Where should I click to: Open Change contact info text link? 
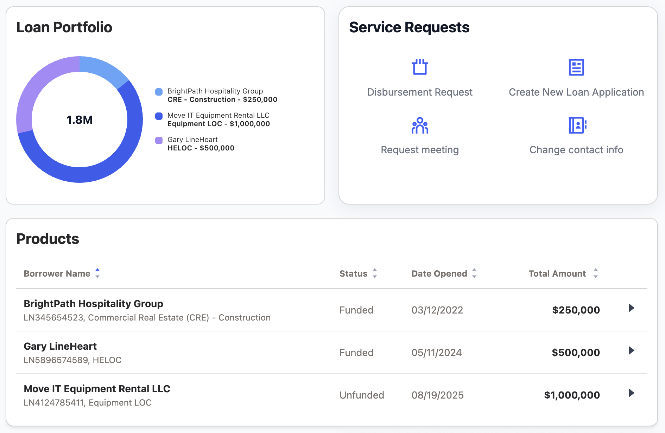click(x=576, y=150)
